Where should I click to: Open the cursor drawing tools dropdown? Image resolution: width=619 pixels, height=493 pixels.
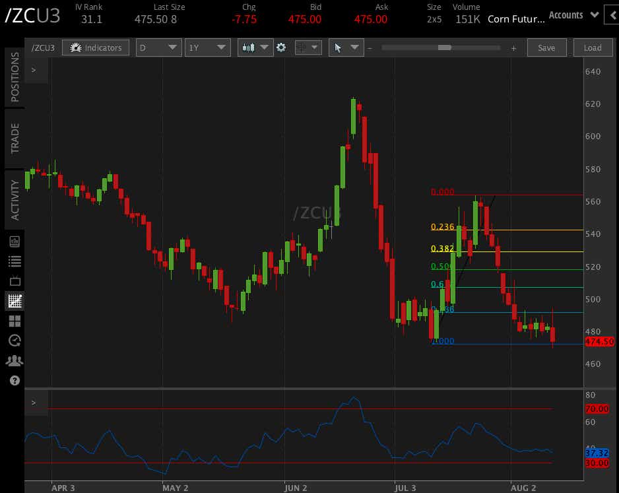point(346,48)
